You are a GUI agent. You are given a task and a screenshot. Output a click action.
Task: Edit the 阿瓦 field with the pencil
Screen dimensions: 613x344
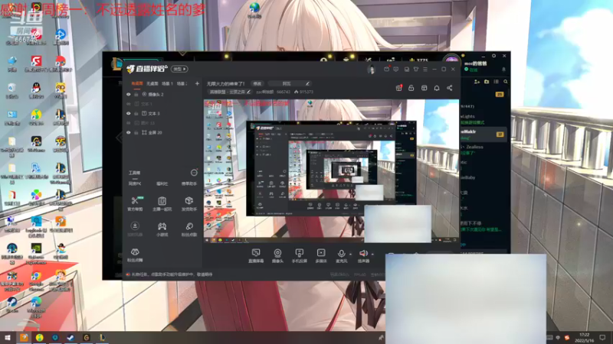tap(308, 83)
